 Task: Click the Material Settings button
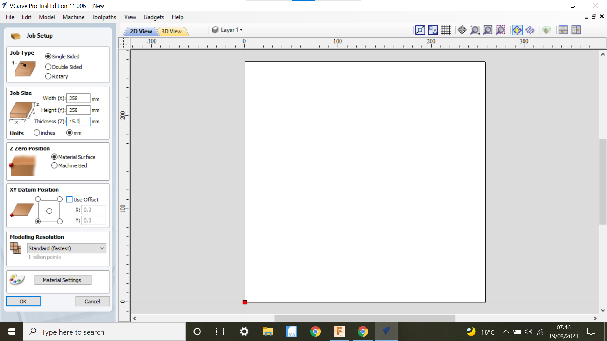pos(63,280)
